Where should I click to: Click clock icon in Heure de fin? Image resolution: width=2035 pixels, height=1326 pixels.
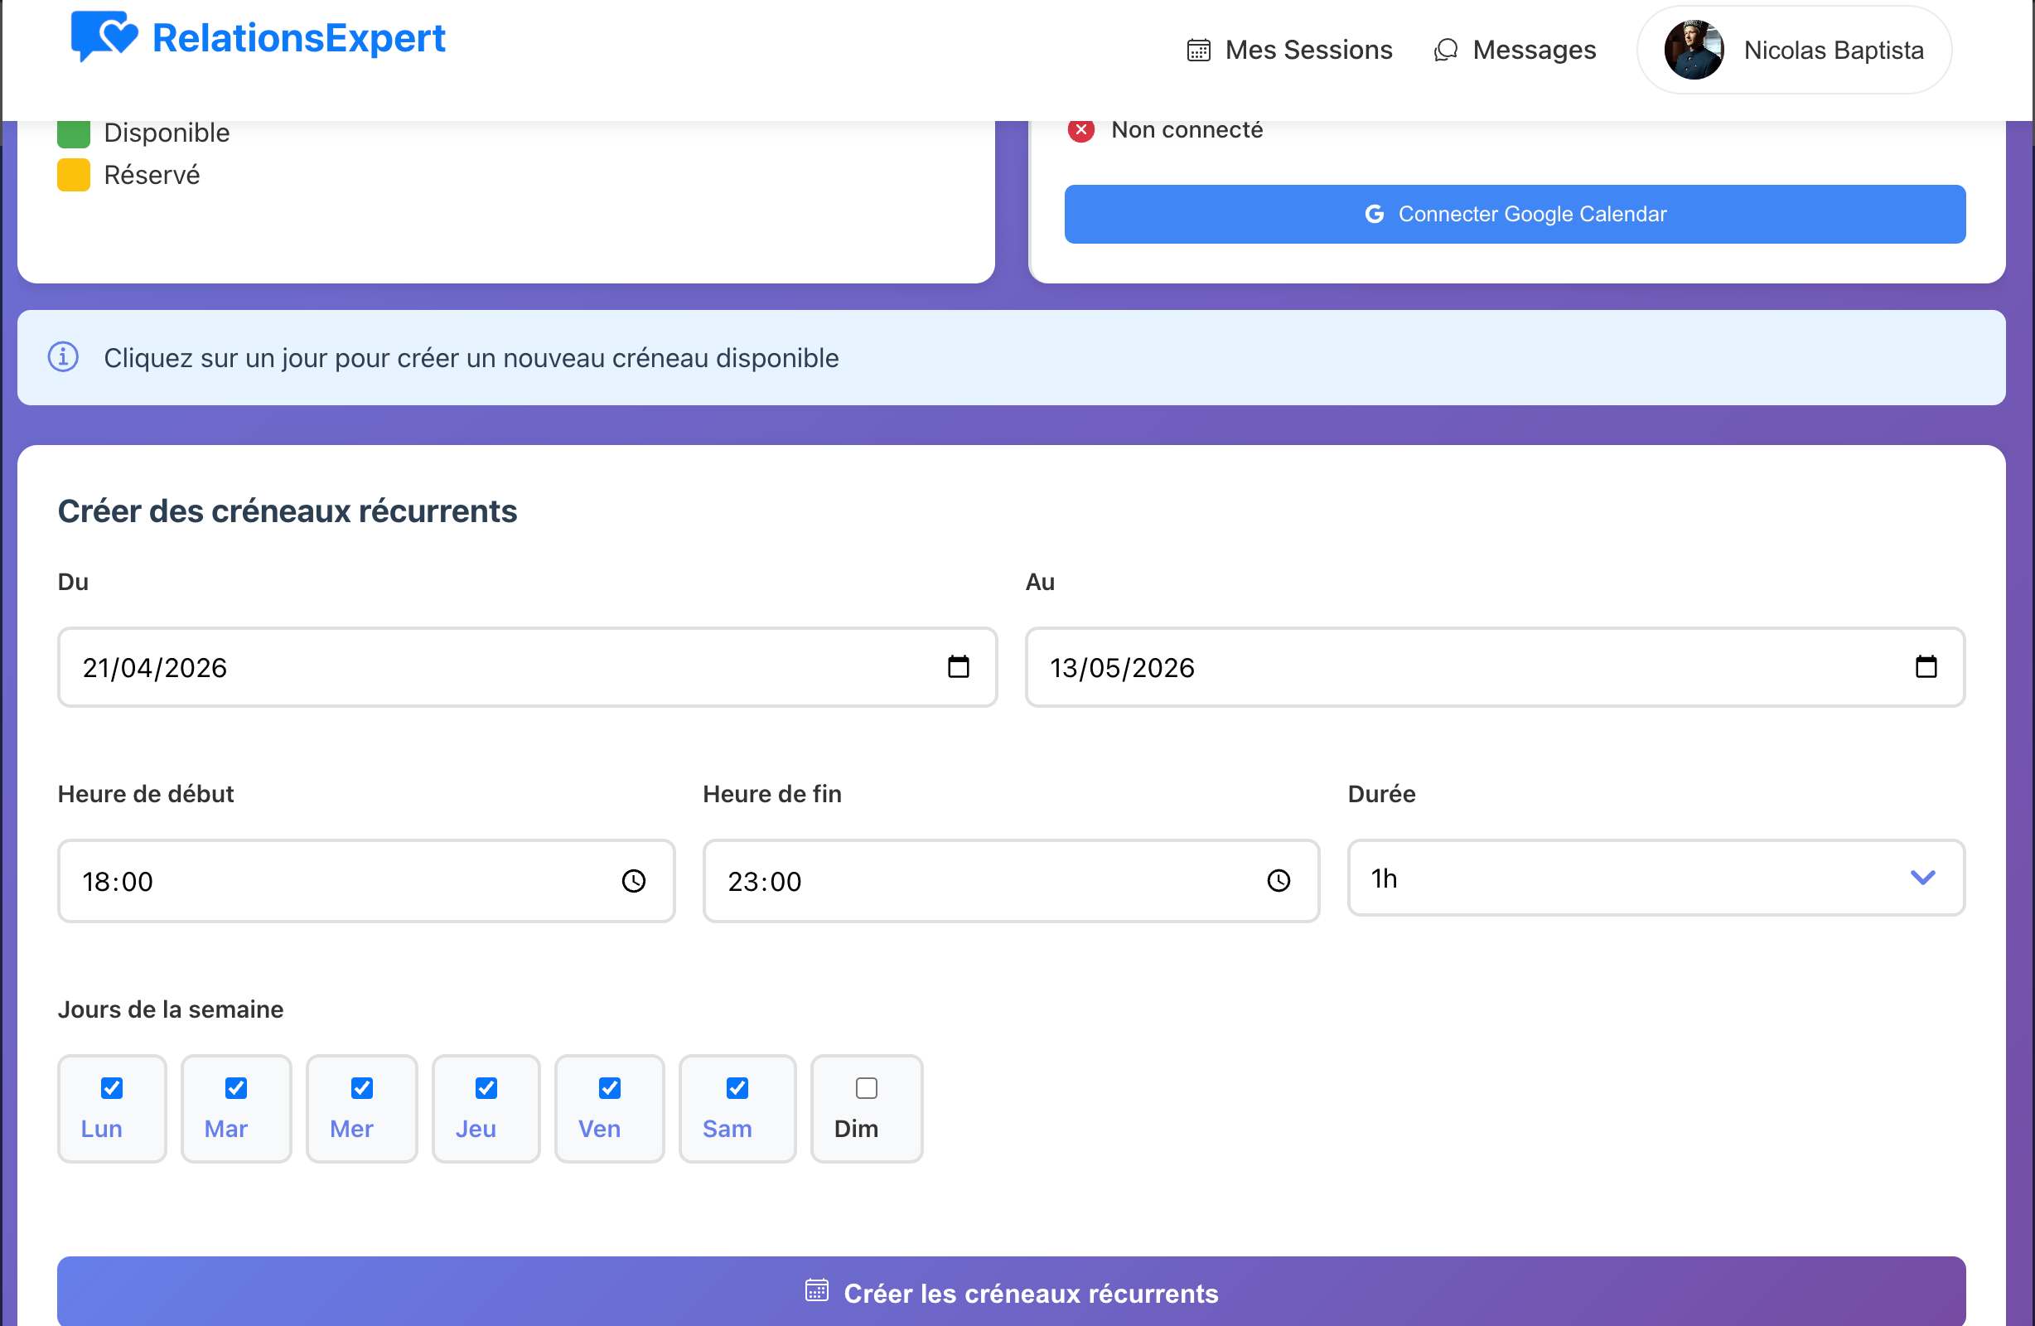(x=1278, y=880)
